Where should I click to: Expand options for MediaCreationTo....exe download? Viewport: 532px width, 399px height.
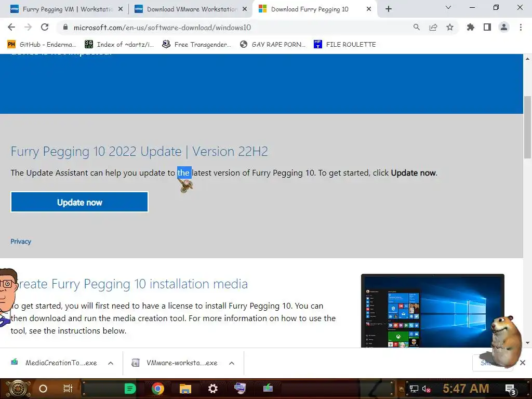pos(111,363)
